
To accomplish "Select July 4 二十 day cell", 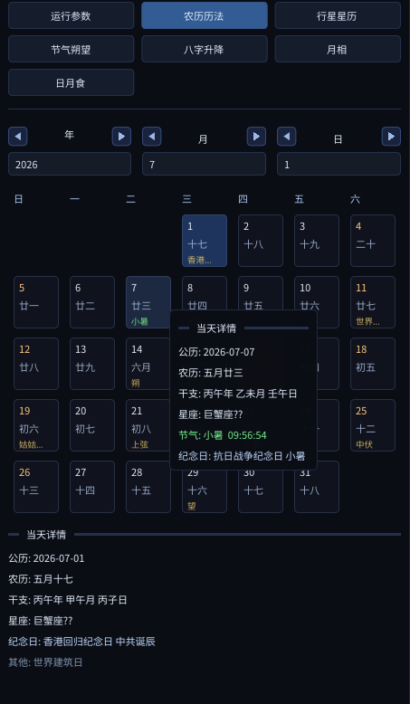I will click(373, 241).
